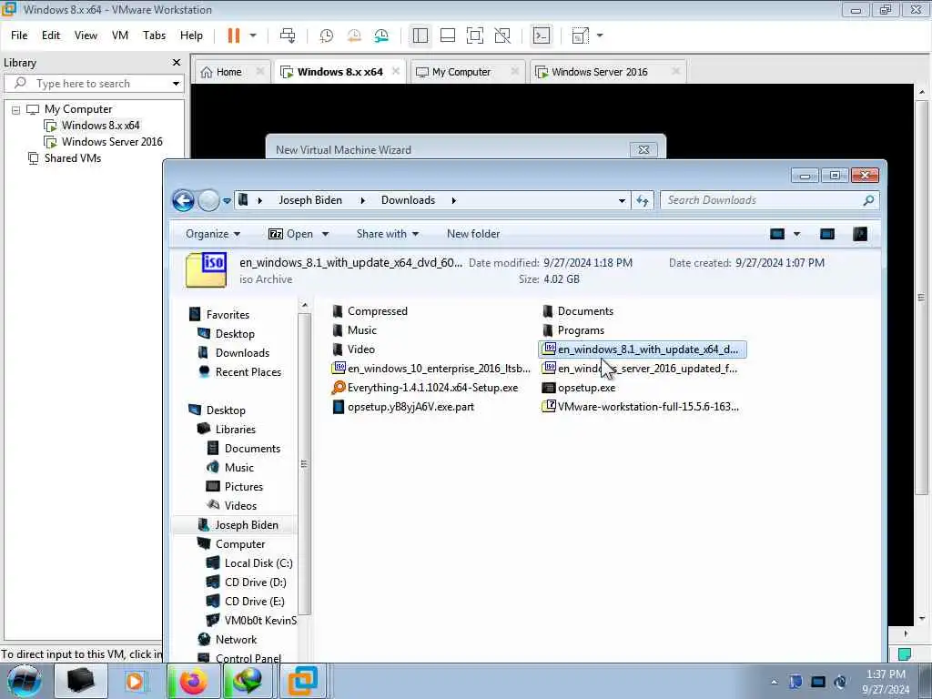Open the library search dropdown arrow
Image resolution: width=932 pixels, height=699 pixels.
[x=176, y=84]
